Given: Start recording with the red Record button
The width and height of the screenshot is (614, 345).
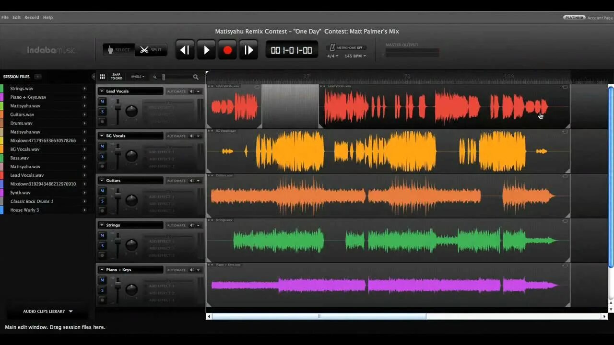Looking at the screenshot, I should click(x=227, y=50).
